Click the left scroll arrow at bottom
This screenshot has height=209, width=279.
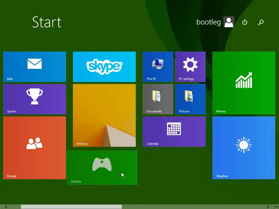pyautogui.click(x=6, y=207)
